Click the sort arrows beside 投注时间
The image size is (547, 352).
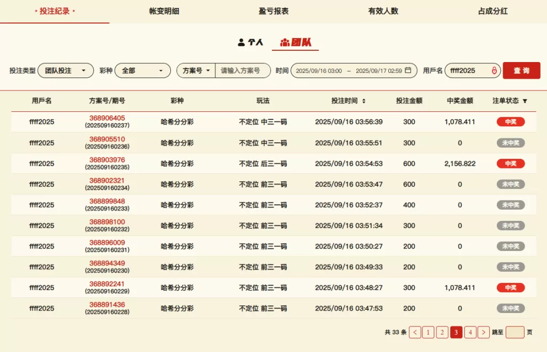pyautogui.click(x=364, y=101)
